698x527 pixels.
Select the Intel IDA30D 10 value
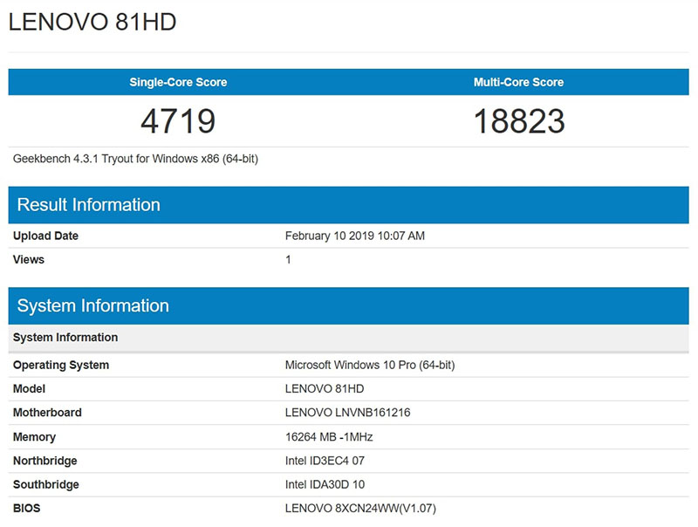pyautogui.click(x=325, y=485)
